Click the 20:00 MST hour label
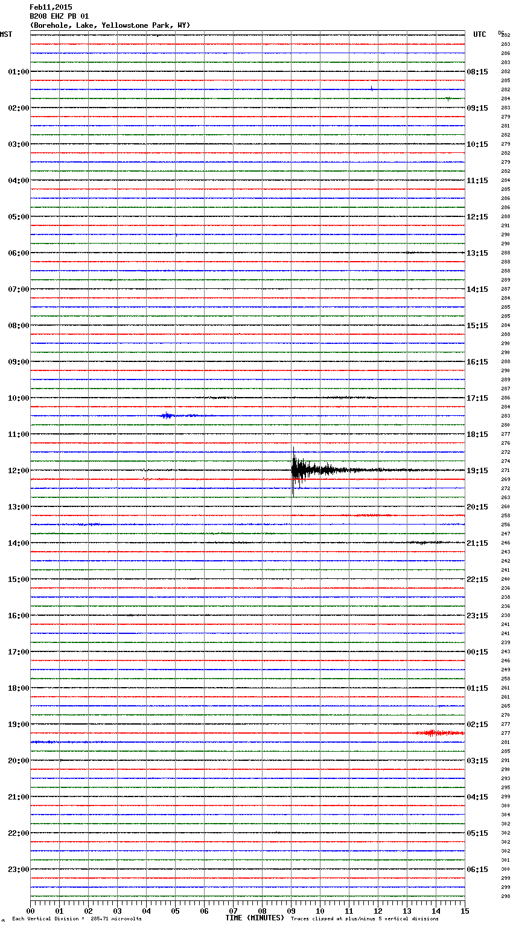The width and height of the screenshot is (513, 927). click(19, 761)
